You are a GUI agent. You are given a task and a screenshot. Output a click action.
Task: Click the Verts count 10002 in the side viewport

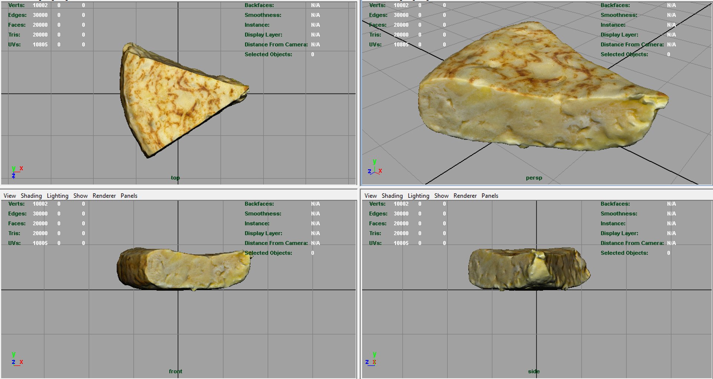click(401, 204)
